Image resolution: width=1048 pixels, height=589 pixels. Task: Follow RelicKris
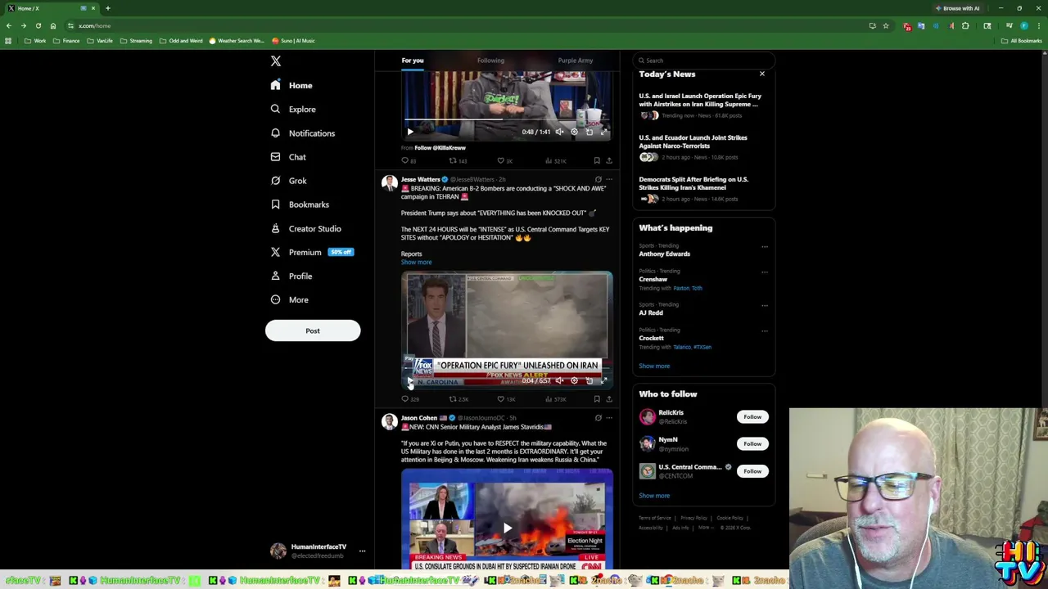pos(752,417)
